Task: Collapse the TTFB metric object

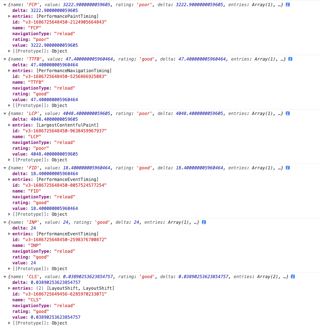Action: [5, 59]
